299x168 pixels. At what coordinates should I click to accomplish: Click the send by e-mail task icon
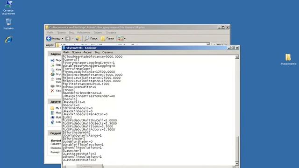[52, 79]
